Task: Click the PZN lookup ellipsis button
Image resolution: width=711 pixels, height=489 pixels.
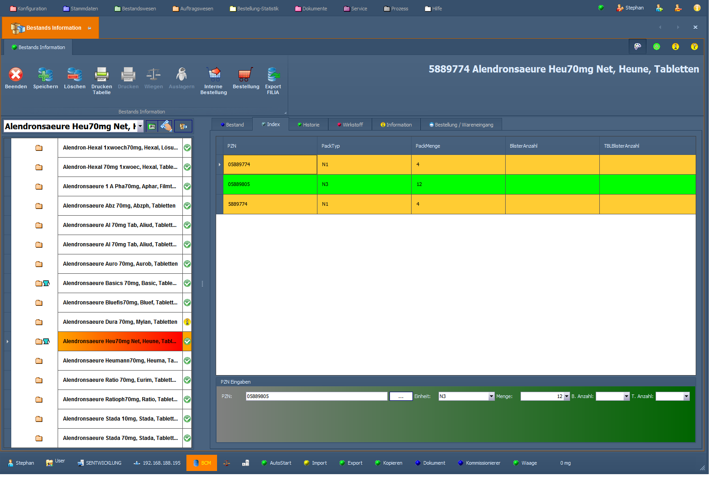Action: pyautogui.click(x=401, y=396)
